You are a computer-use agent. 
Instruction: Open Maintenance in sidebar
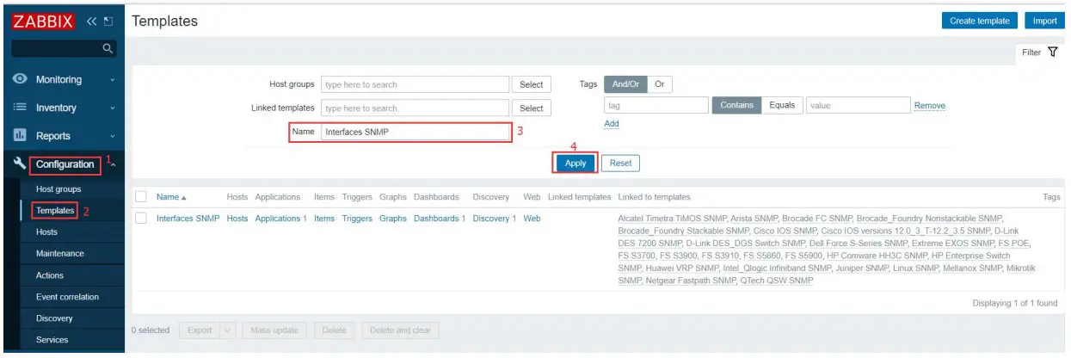tap(60, 254)
